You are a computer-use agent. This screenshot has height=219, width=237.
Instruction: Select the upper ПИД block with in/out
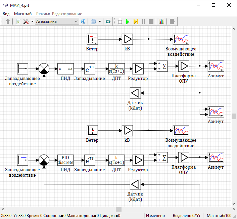[65, 69]
